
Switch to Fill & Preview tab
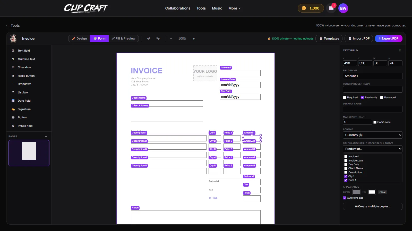coord(124,38)
